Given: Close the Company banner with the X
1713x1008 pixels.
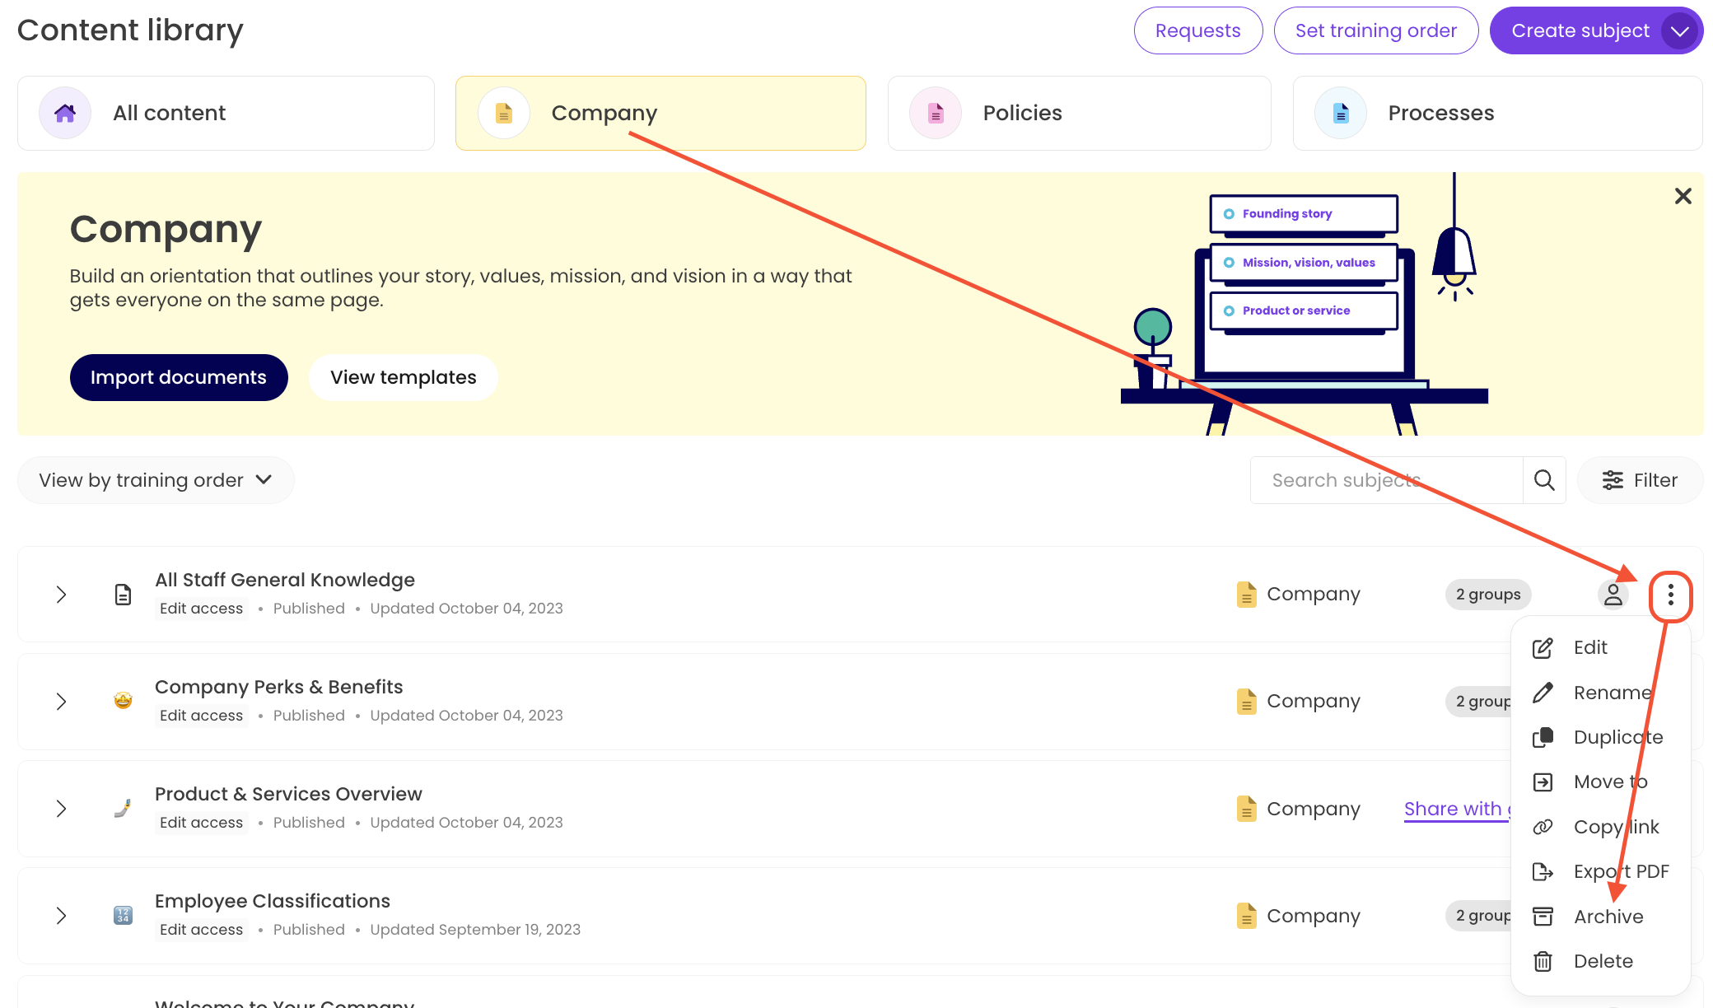Looking at the screenshot, I should click(1683, 196).
